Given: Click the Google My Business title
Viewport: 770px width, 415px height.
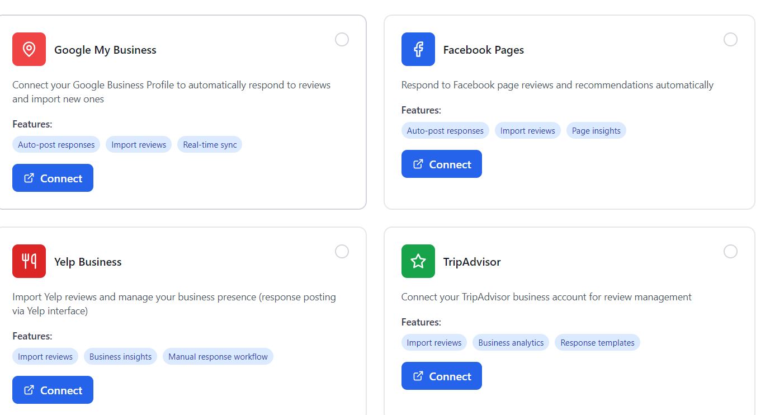Looking at the screenshot, I should pyautogui.click(x=105, y=50).
